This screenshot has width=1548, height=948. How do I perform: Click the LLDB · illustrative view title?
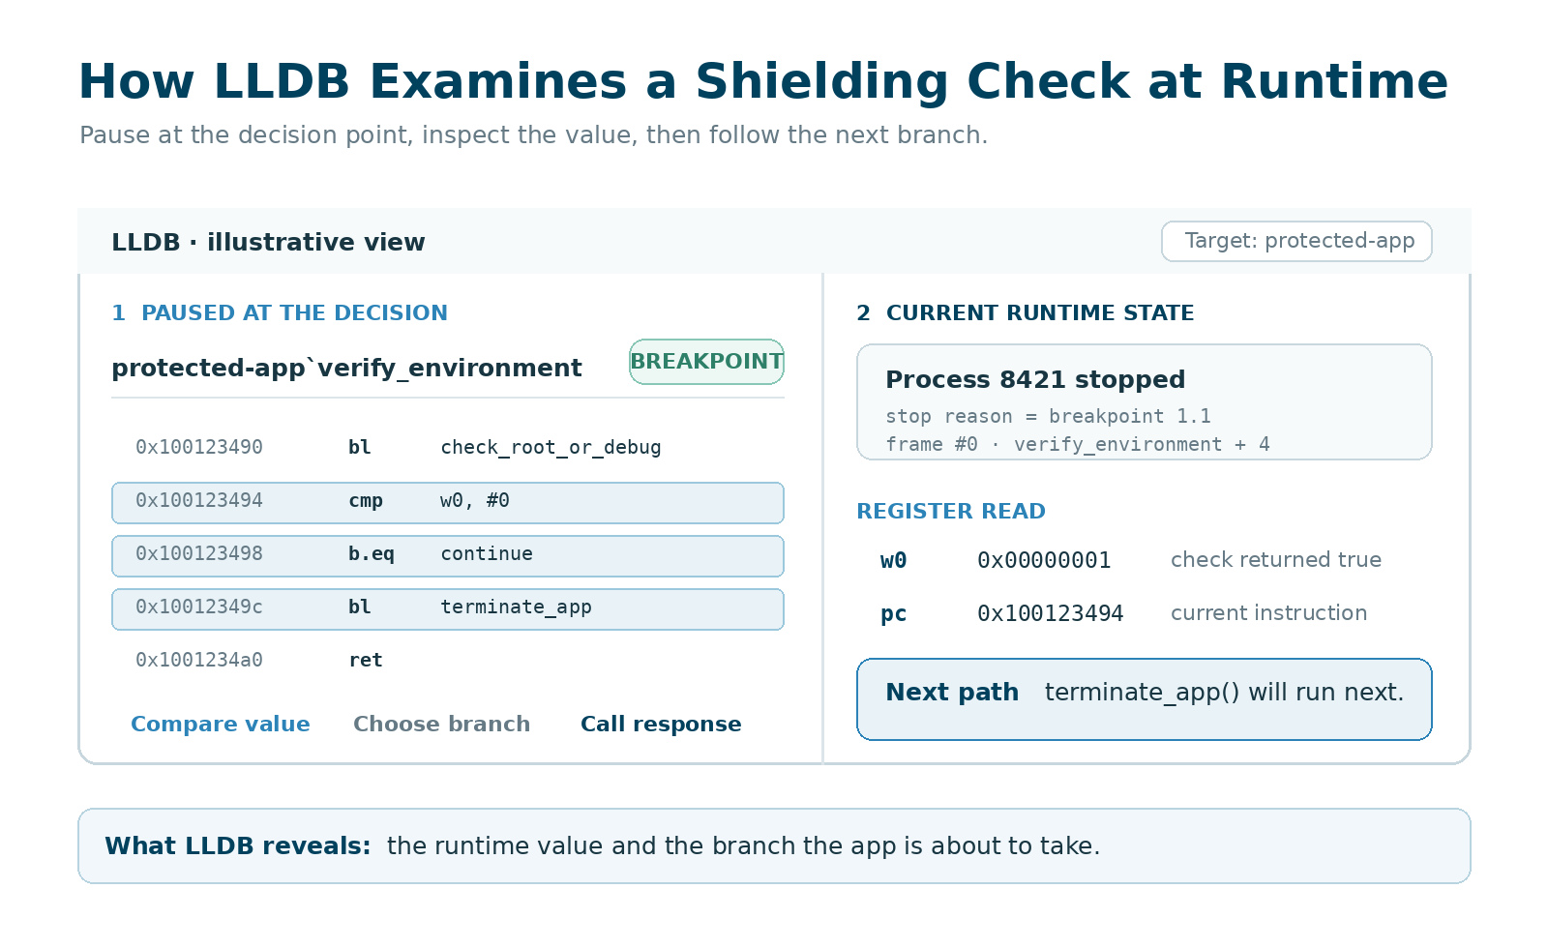point(268,242)
